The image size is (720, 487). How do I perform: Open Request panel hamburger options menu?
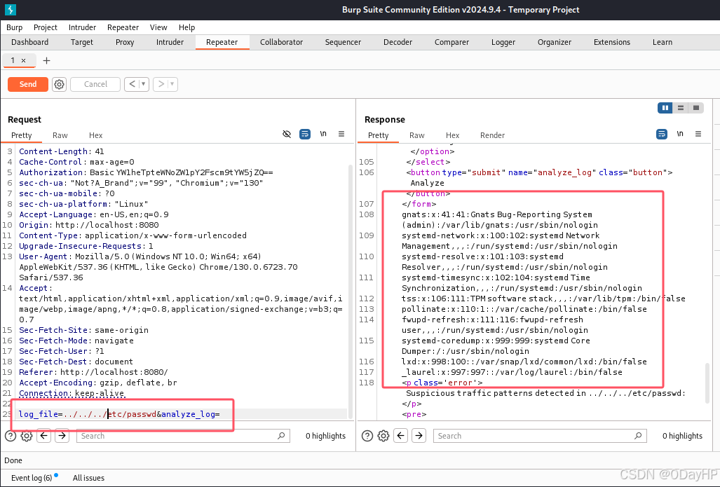coord(341,134)
